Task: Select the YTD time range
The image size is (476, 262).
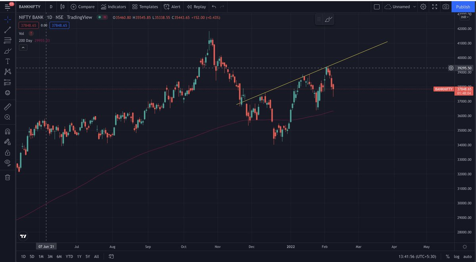Action: [69, 256]
